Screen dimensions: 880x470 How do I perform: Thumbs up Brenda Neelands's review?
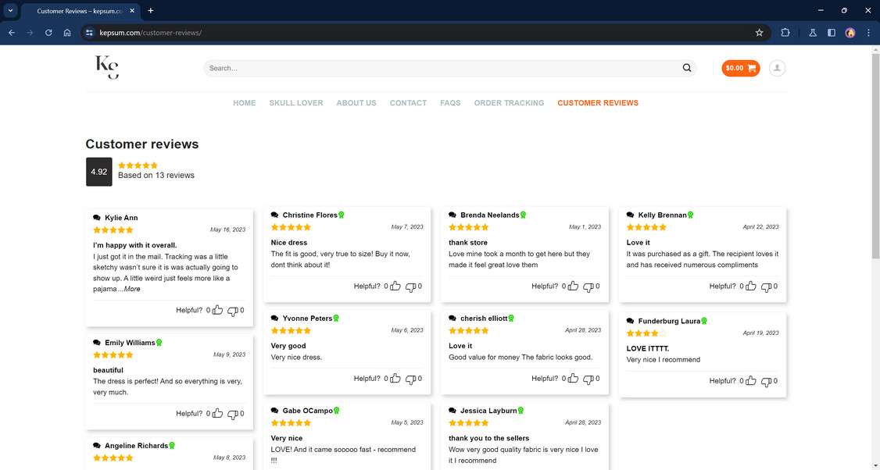click(573, 286)
